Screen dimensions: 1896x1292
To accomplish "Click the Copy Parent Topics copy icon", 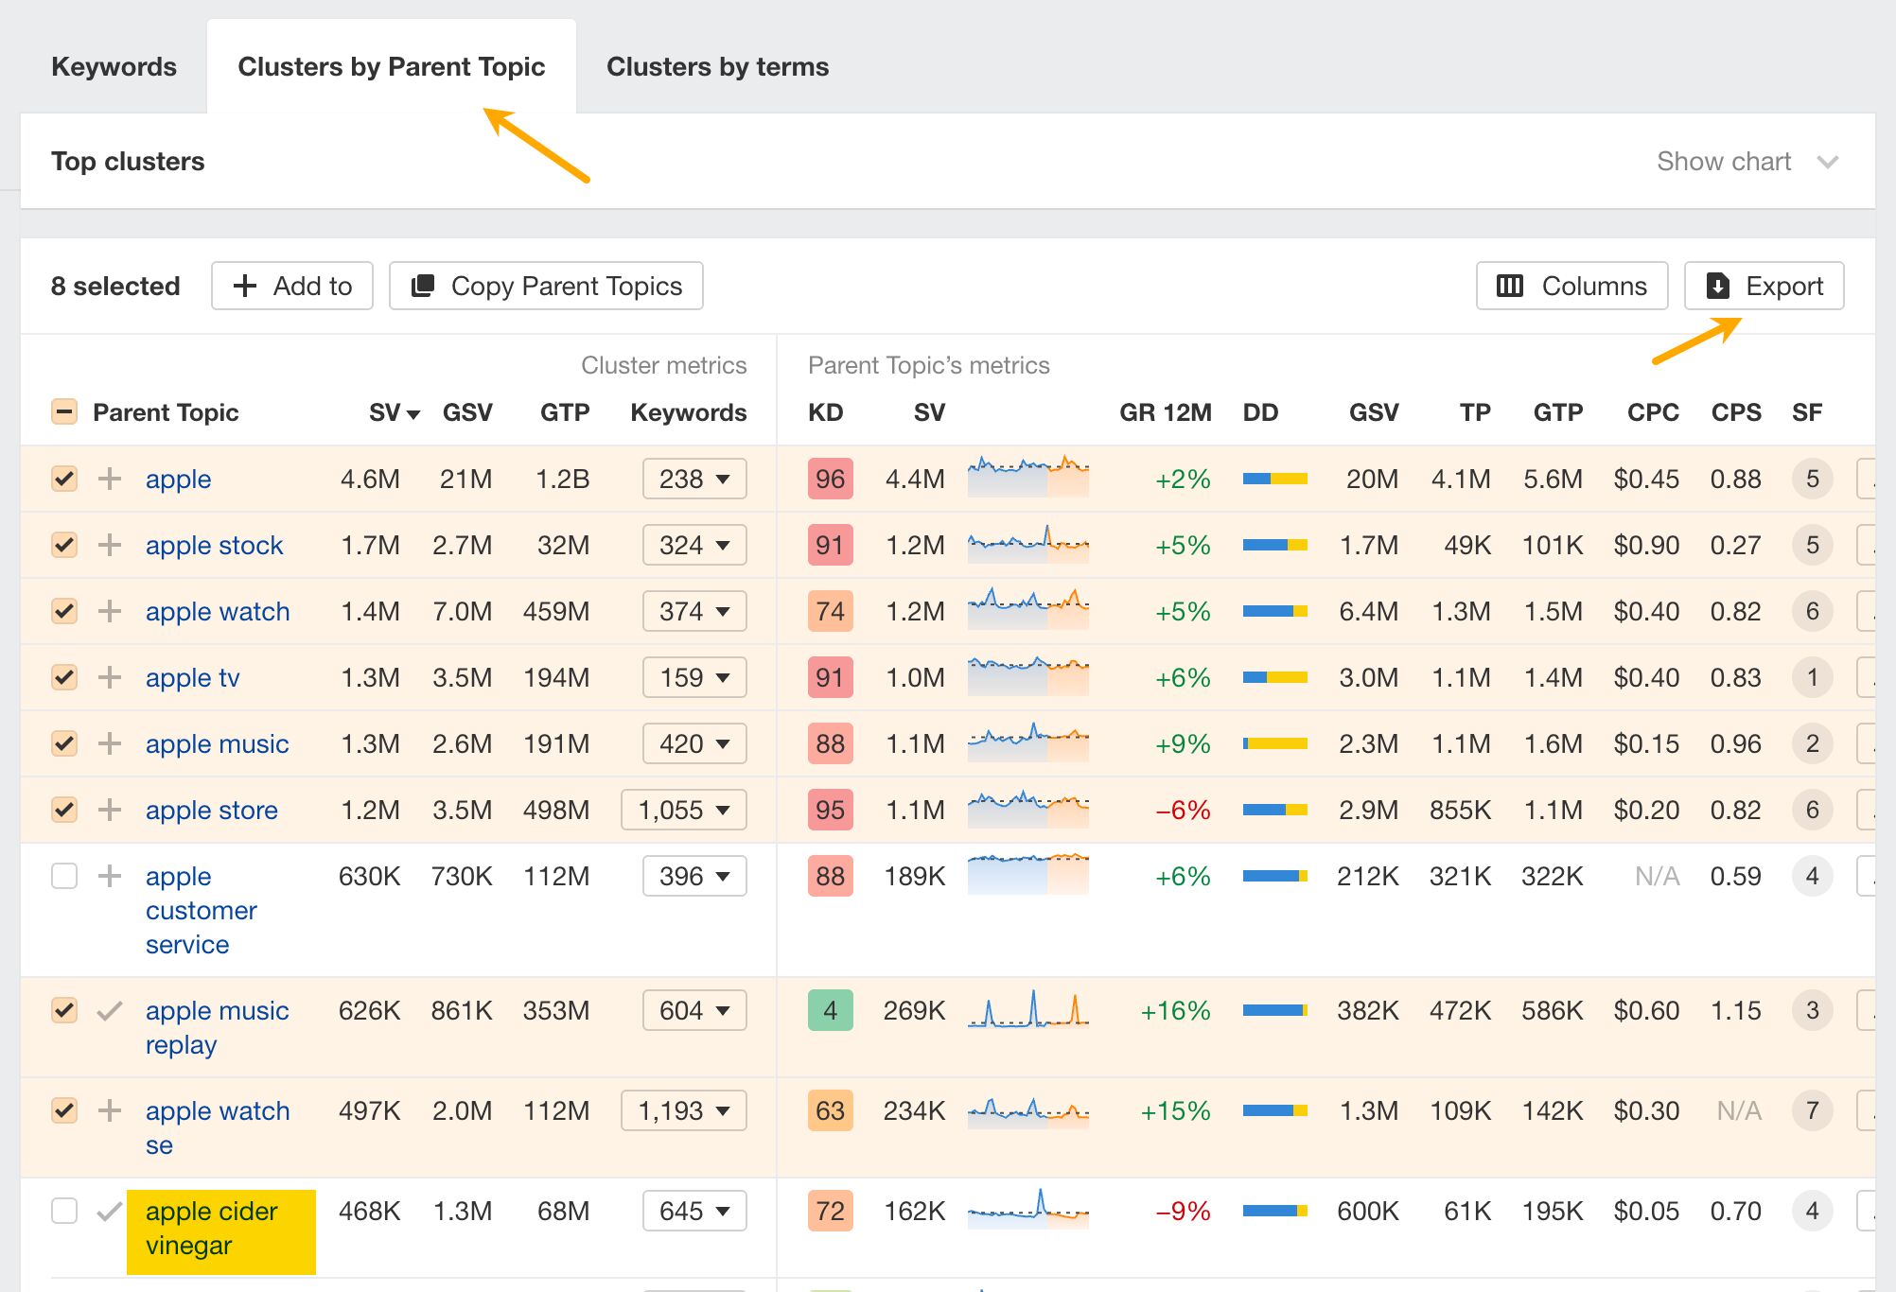I will (423, 286).
